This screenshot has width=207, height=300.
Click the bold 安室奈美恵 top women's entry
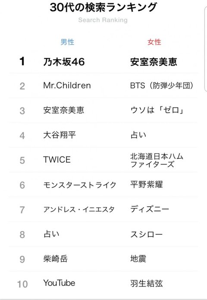(154, 62)
